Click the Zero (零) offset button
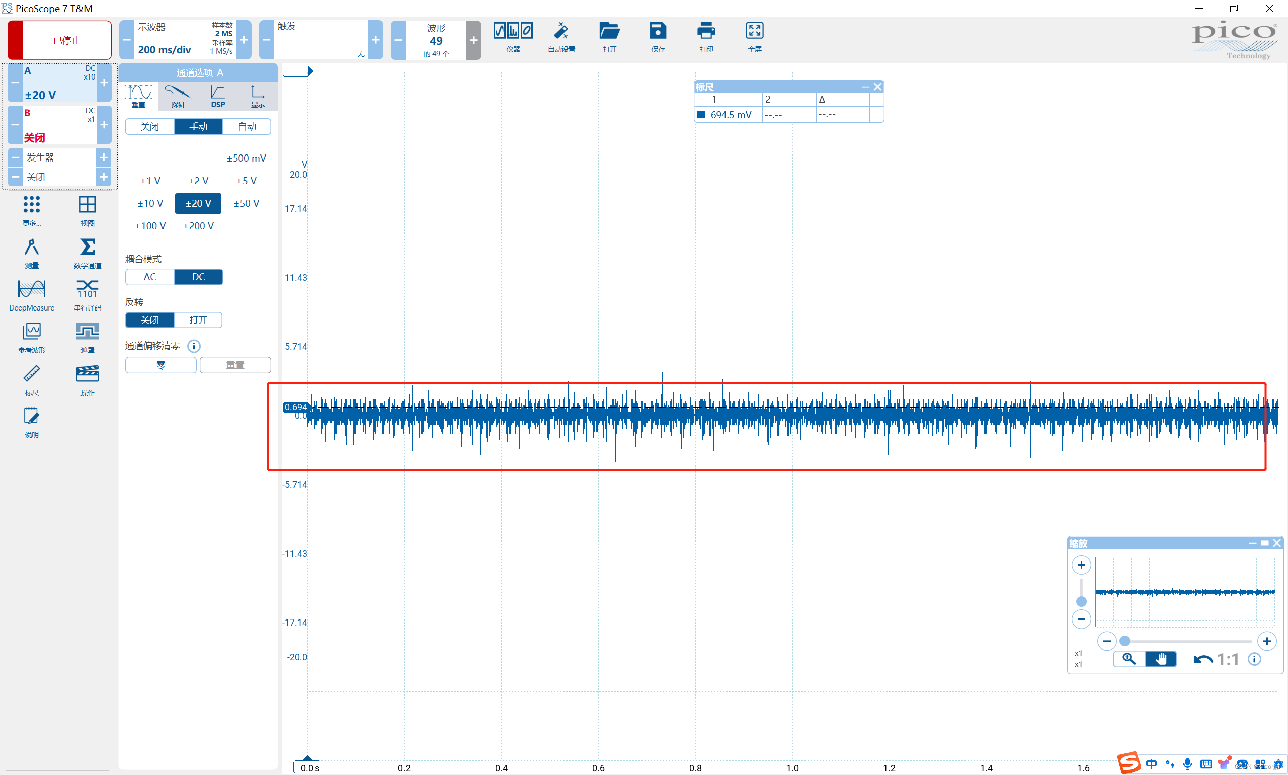The height and width of the screenshot is (775, 1288). tap(161, 365)
